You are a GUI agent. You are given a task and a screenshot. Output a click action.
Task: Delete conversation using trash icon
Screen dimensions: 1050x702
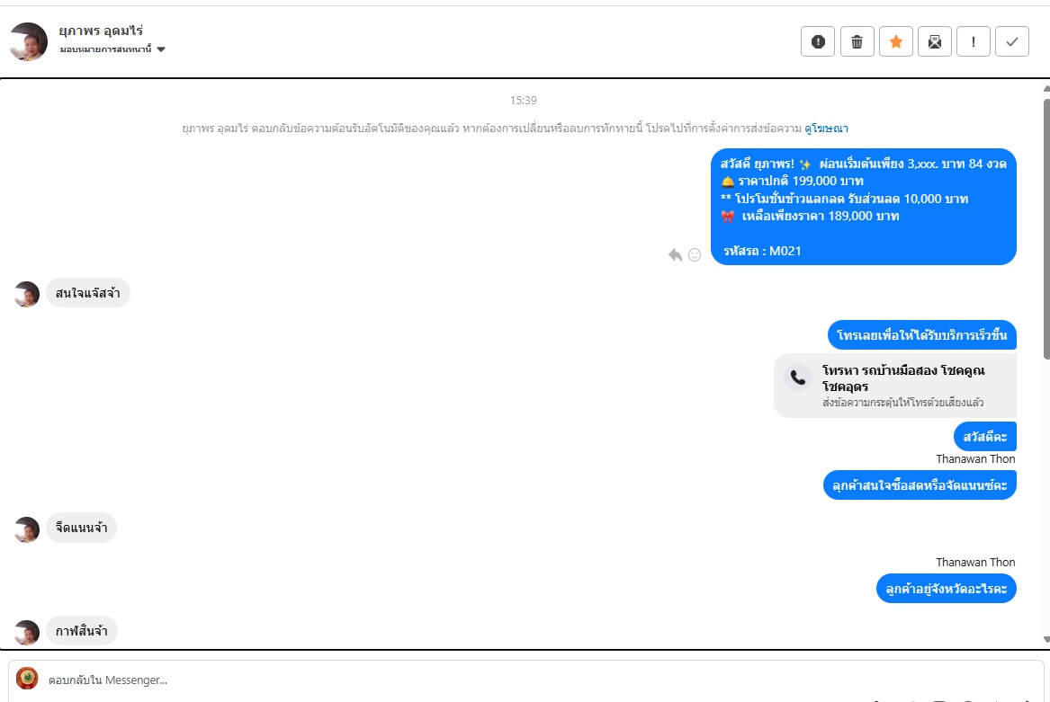point(857,41)
